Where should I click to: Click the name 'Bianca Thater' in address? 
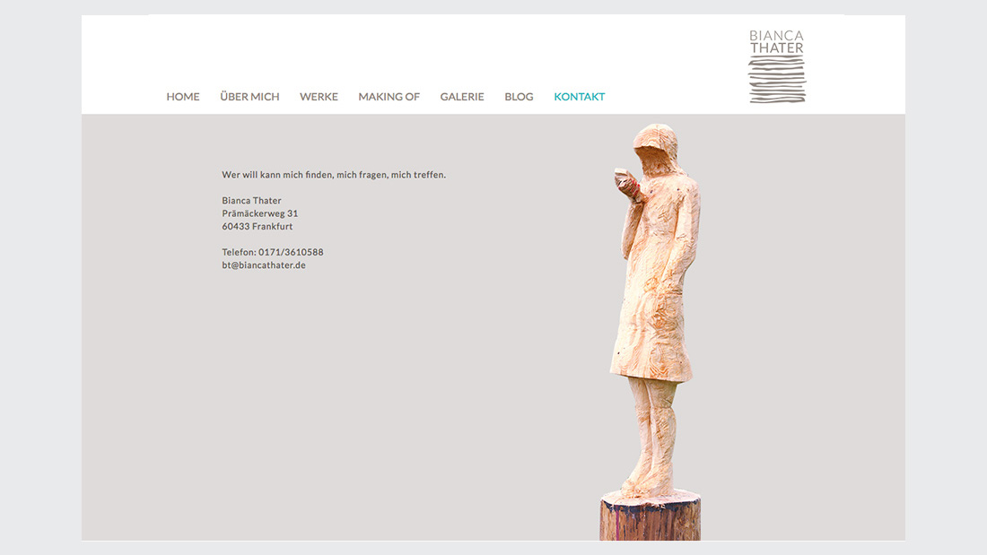(x=251, y=200)
